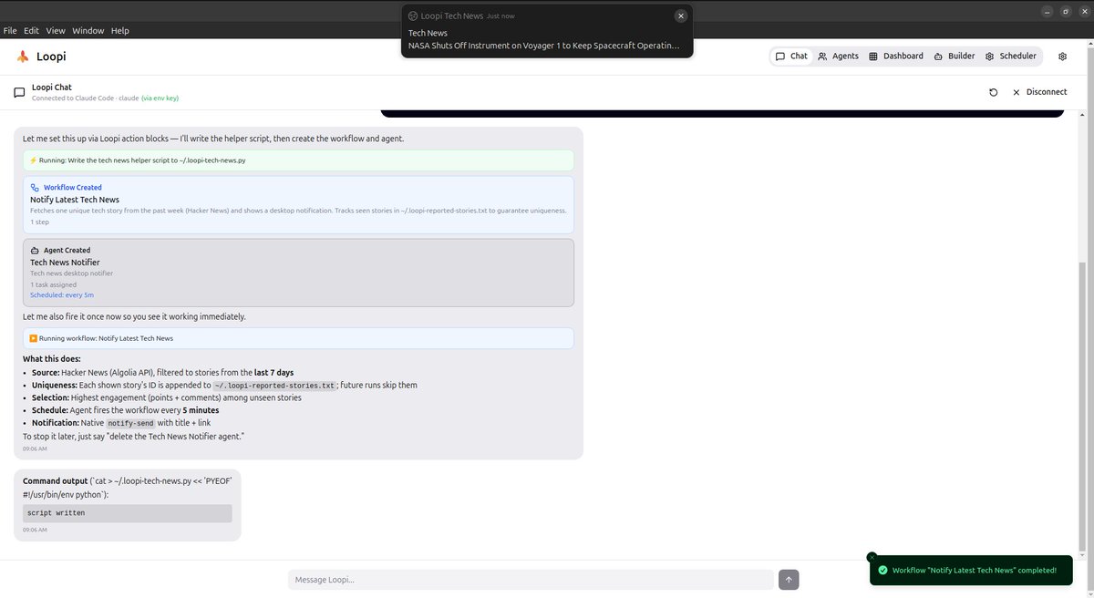1094x598 pixels.
Task: Click the "What this does:" heading
Action: [x=52, y=359]
